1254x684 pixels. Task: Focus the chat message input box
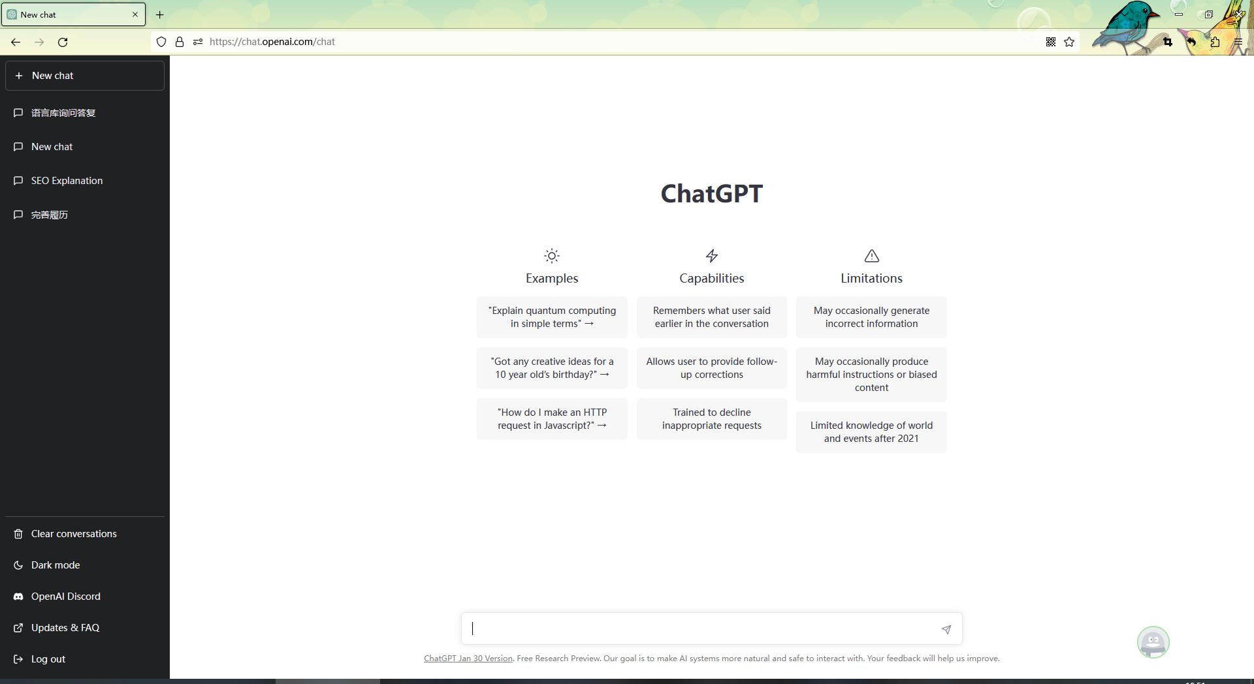[702, 629]
